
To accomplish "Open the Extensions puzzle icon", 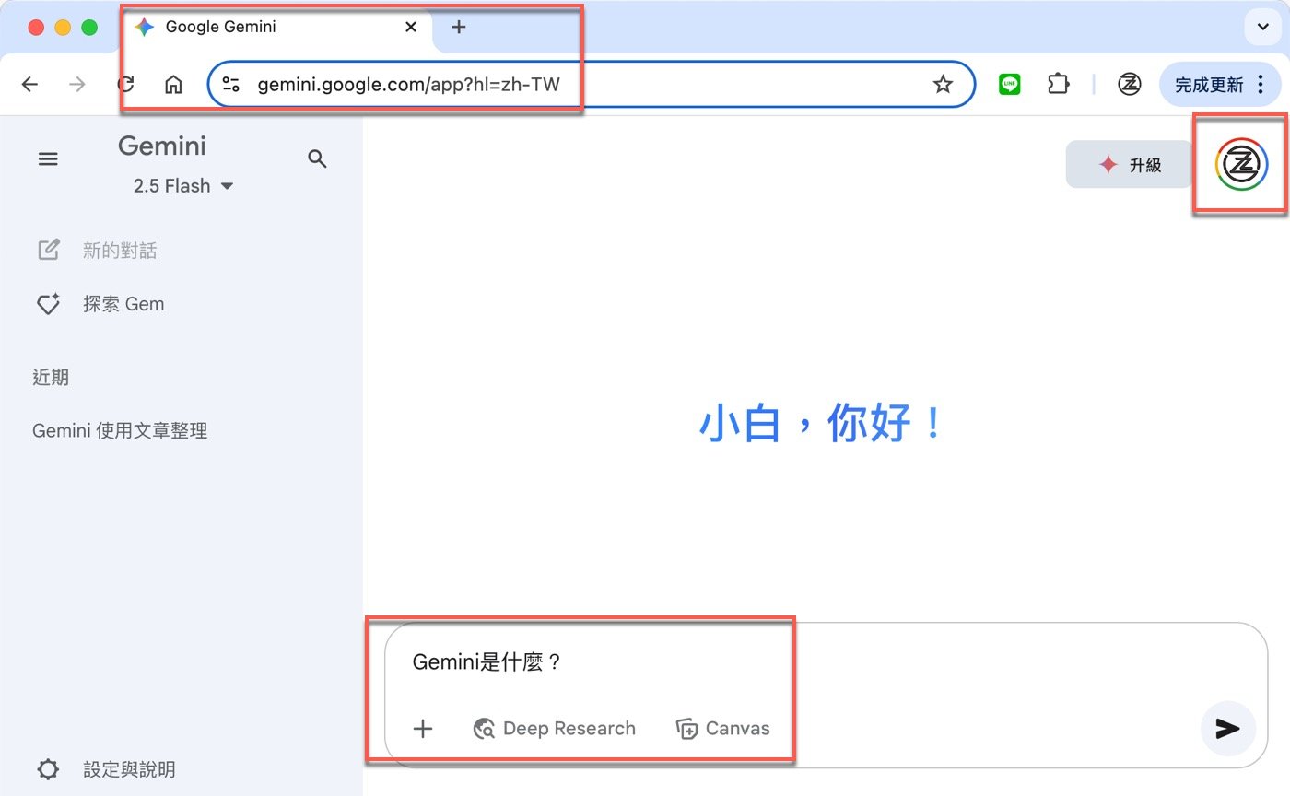I will click(1058, 85).
